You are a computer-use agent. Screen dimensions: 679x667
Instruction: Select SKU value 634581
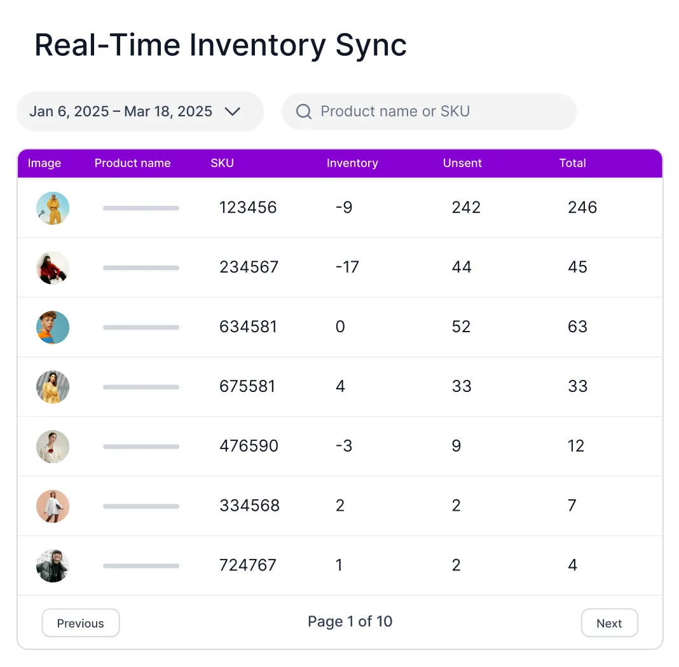pos(248,327)
